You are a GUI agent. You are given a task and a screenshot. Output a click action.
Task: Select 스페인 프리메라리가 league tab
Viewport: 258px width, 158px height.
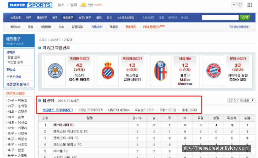91,110
